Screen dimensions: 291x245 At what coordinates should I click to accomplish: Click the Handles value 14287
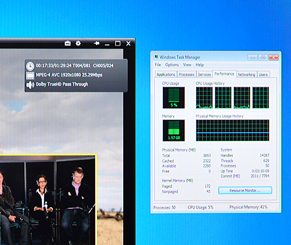265,155
